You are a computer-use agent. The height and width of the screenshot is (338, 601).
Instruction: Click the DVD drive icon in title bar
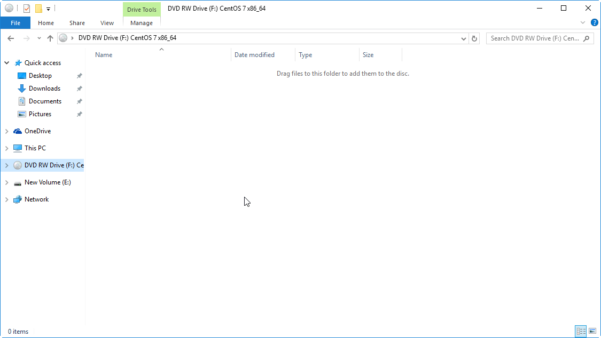(9, 8)
